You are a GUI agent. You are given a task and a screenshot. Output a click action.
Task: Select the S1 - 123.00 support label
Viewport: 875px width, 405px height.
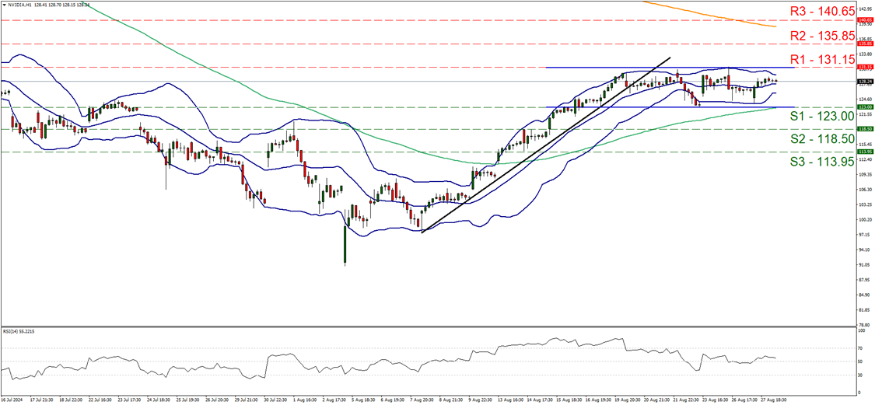coord(822,116)
